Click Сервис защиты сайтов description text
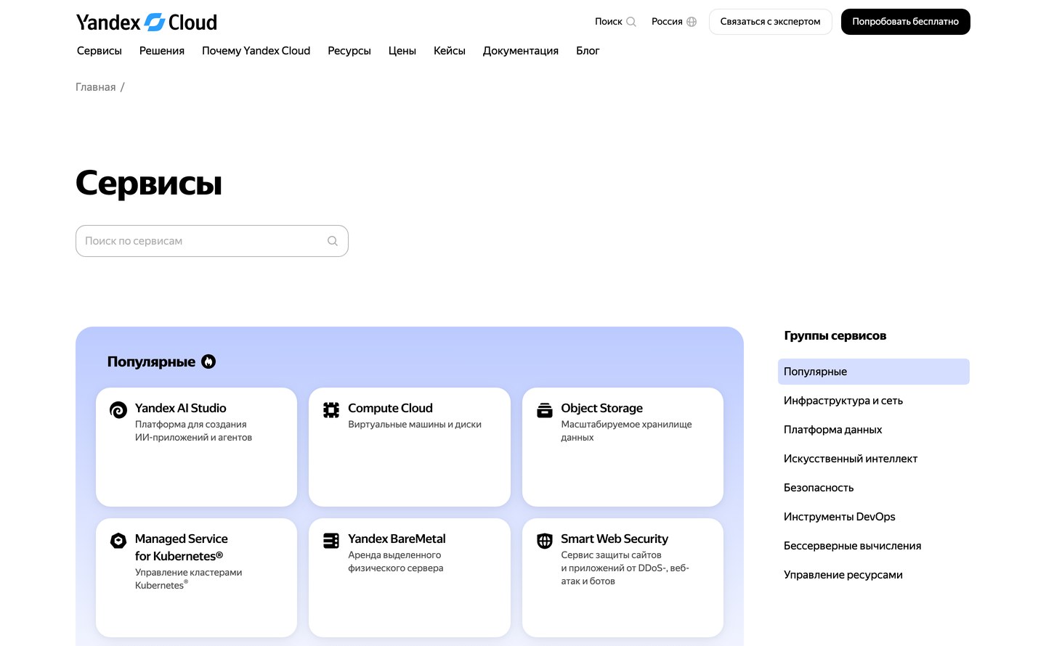This screenshot has width=1046, height=646. pyautogui.click(x=625, y=568)
